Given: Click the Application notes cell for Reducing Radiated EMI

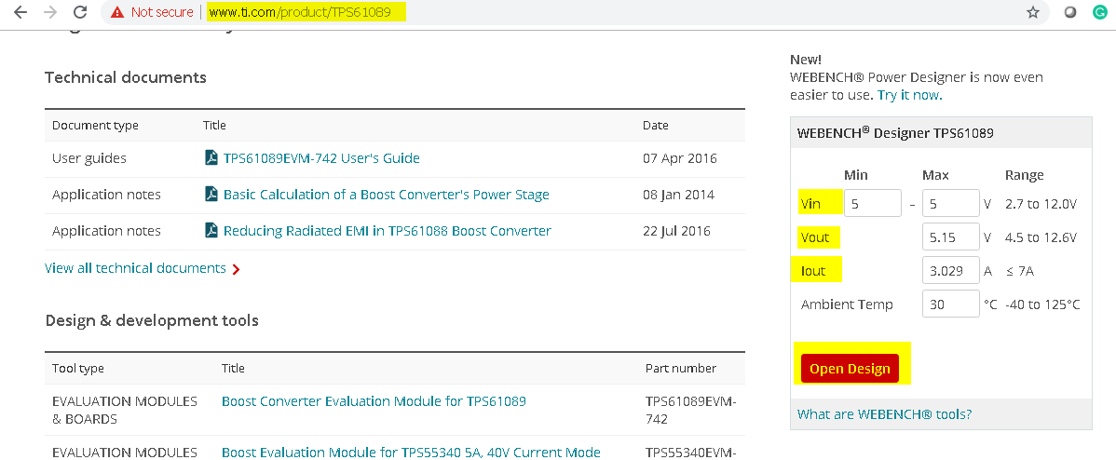Looking at the screenshot, I should (x=107, y=230).
